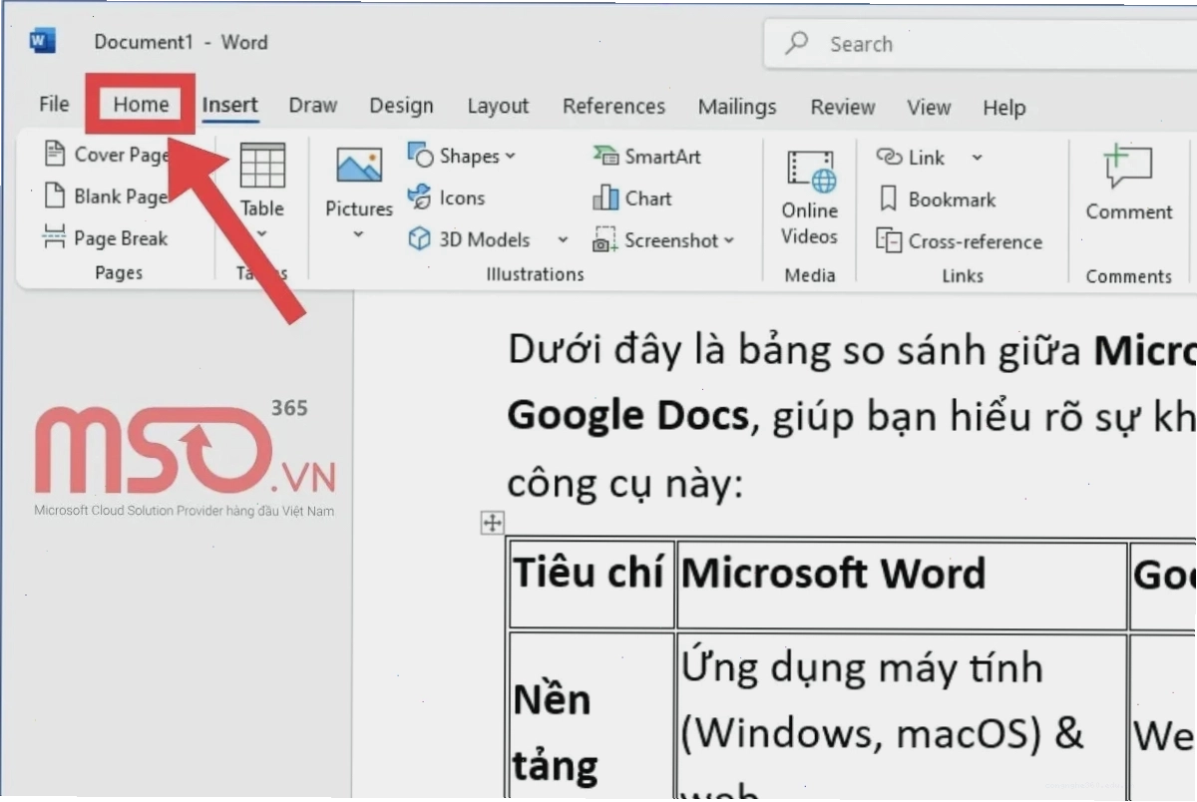1197x802 pixels.
Task: Switch to the Home tab
Action: (x=141, y=104)
